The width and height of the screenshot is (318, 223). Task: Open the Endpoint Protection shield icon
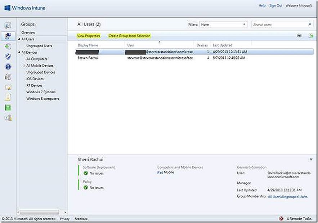[x=8, y=57]
